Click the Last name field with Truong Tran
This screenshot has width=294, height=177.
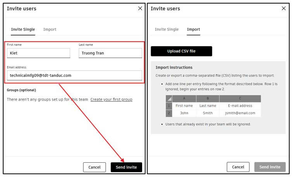[x=110, y=53]
